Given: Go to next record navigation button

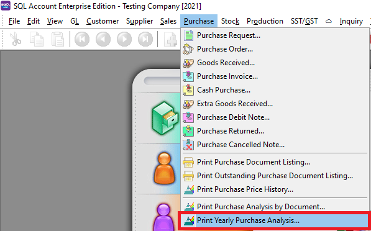Looking at the screenshot, I should coord(124,39).
